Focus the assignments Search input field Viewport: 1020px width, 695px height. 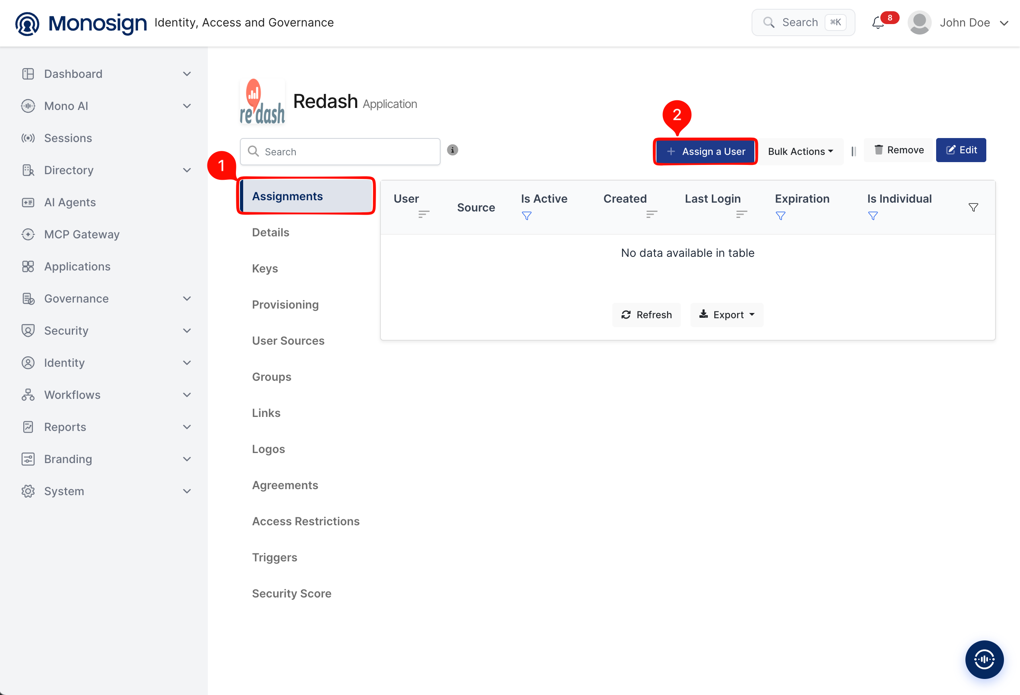click(x=340, y=151)
